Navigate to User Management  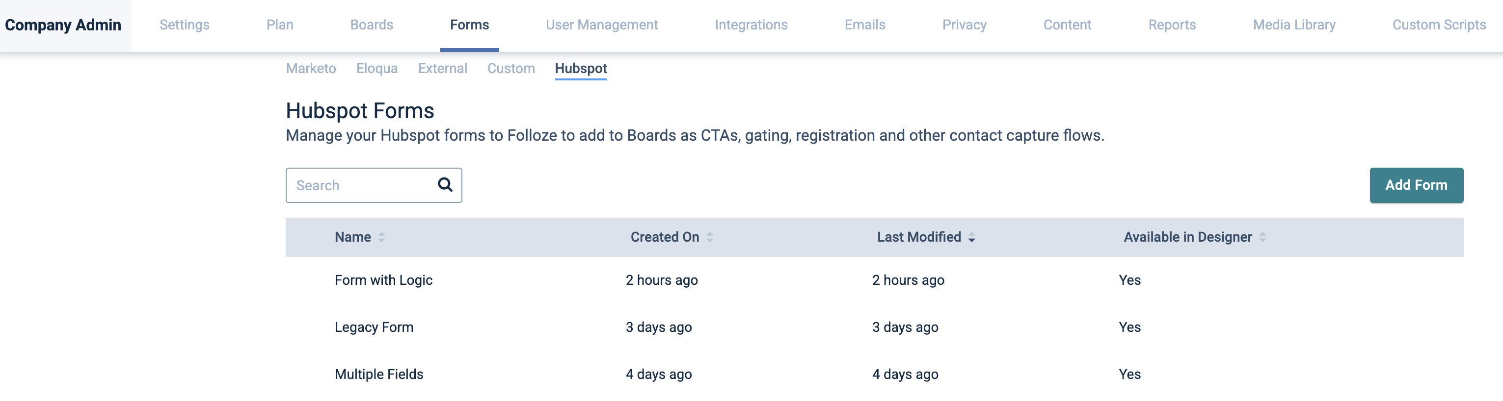click(602, 25)
